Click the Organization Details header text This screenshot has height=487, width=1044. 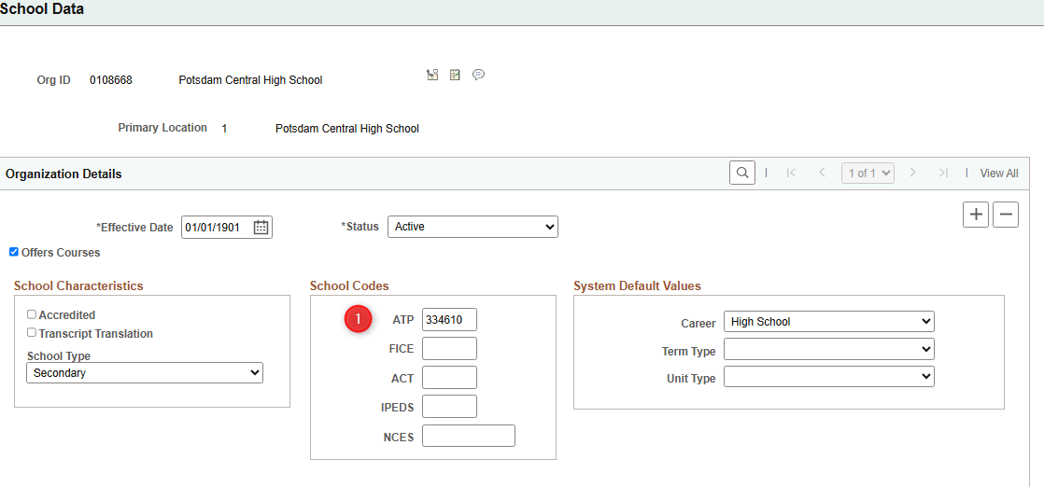pyautogui.click(x=63, y=174)
